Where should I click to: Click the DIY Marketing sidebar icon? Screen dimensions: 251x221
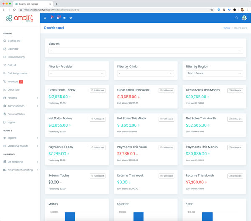click(x=5, y=162)
